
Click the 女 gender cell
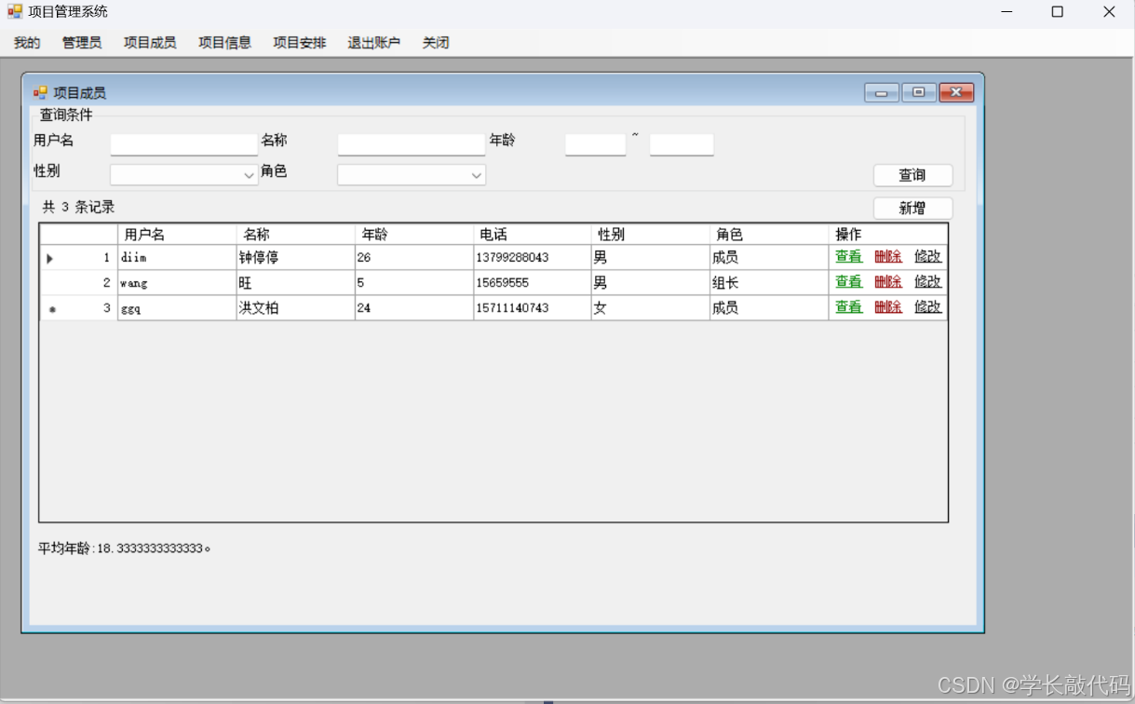tap(650, 308)
